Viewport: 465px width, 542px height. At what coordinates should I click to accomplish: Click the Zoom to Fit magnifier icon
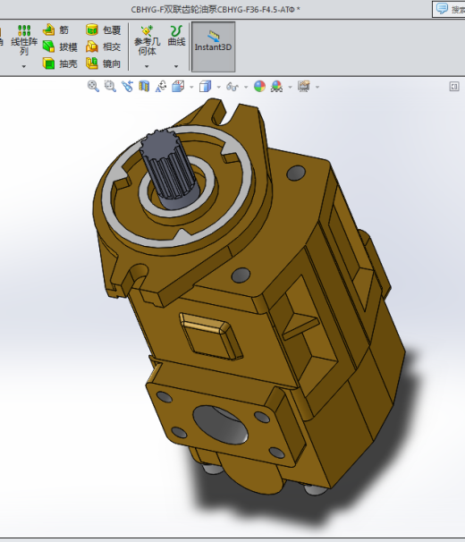click(93, 86)
